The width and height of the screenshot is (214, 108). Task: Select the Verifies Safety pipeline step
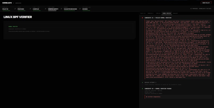click(53, 8)
